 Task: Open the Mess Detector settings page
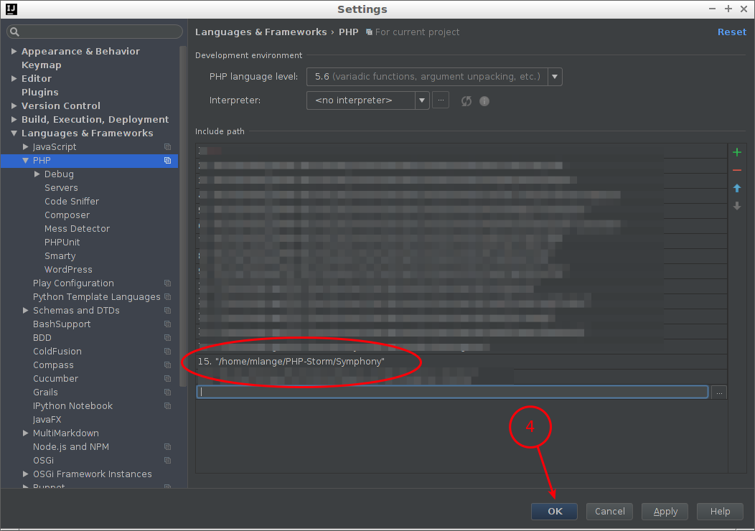(x=77, y=229)
